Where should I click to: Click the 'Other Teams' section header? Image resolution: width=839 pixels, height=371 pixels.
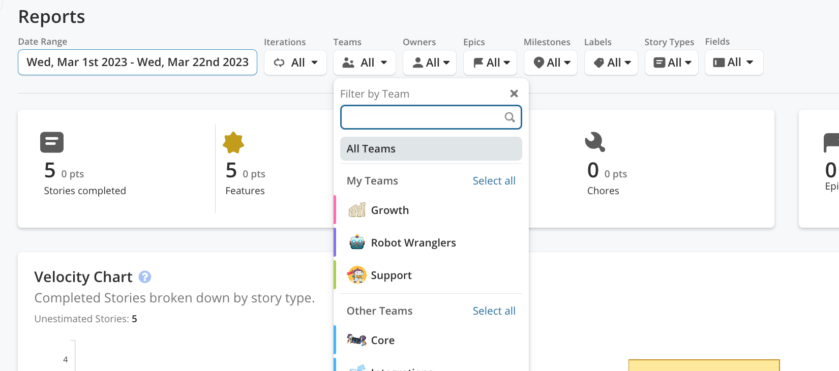tap(379, 311)
